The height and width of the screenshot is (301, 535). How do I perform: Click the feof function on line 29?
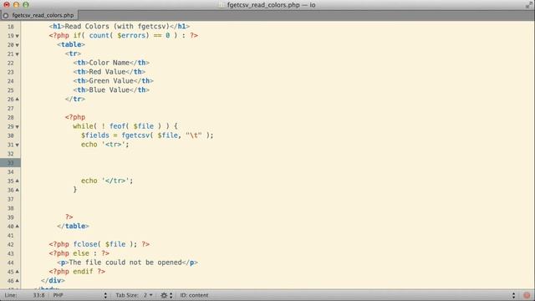click(117, 126)
